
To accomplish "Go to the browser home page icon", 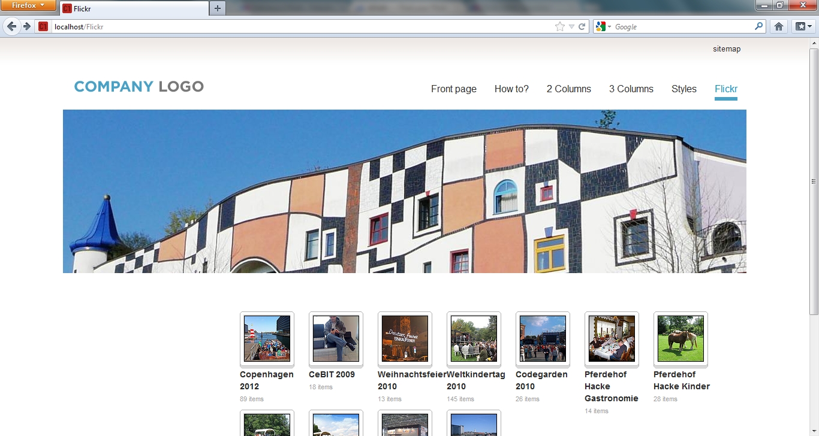I will pyautogui.click(x=778, y=26).
